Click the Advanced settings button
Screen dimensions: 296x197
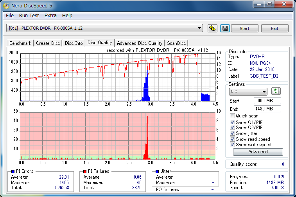(x=258, y=152)
